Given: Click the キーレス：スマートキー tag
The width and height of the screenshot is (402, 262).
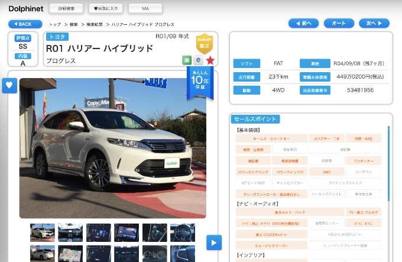Looking at the screenshot, I should (271, 138).
